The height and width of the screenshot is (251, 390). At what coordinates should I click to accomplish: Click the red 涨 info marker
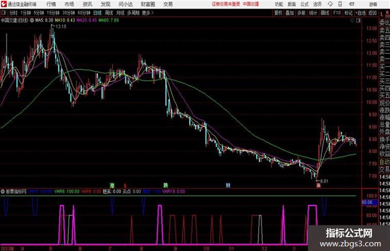(x=318, y=185)
